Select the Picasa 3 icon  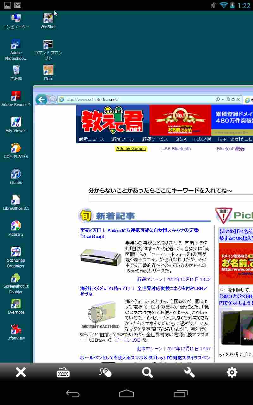pyautogui.click(x=16, y=229)
